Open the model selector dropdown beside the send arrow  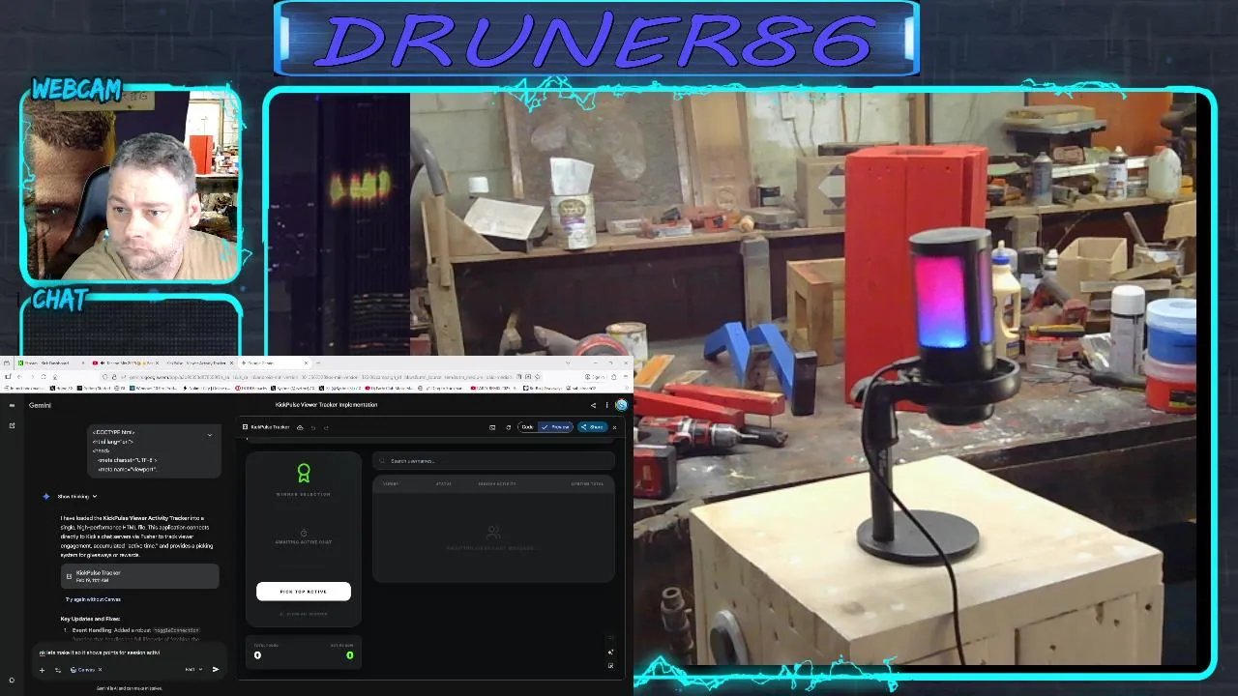193,669
